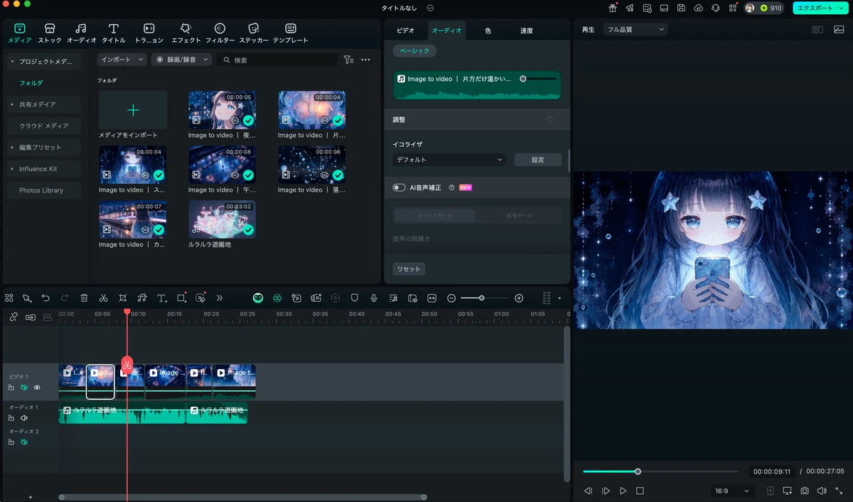Toggle the green magnetic snapping icon

click(x=277, y=298)
